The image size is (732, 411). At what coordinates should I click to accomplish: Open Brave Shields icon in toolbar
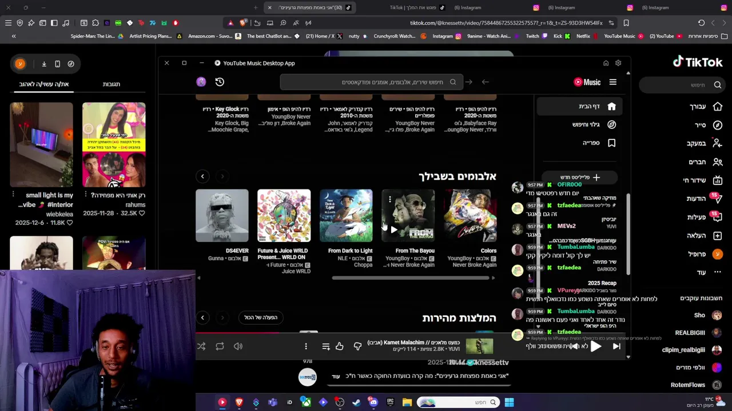(x=243, y=23)
